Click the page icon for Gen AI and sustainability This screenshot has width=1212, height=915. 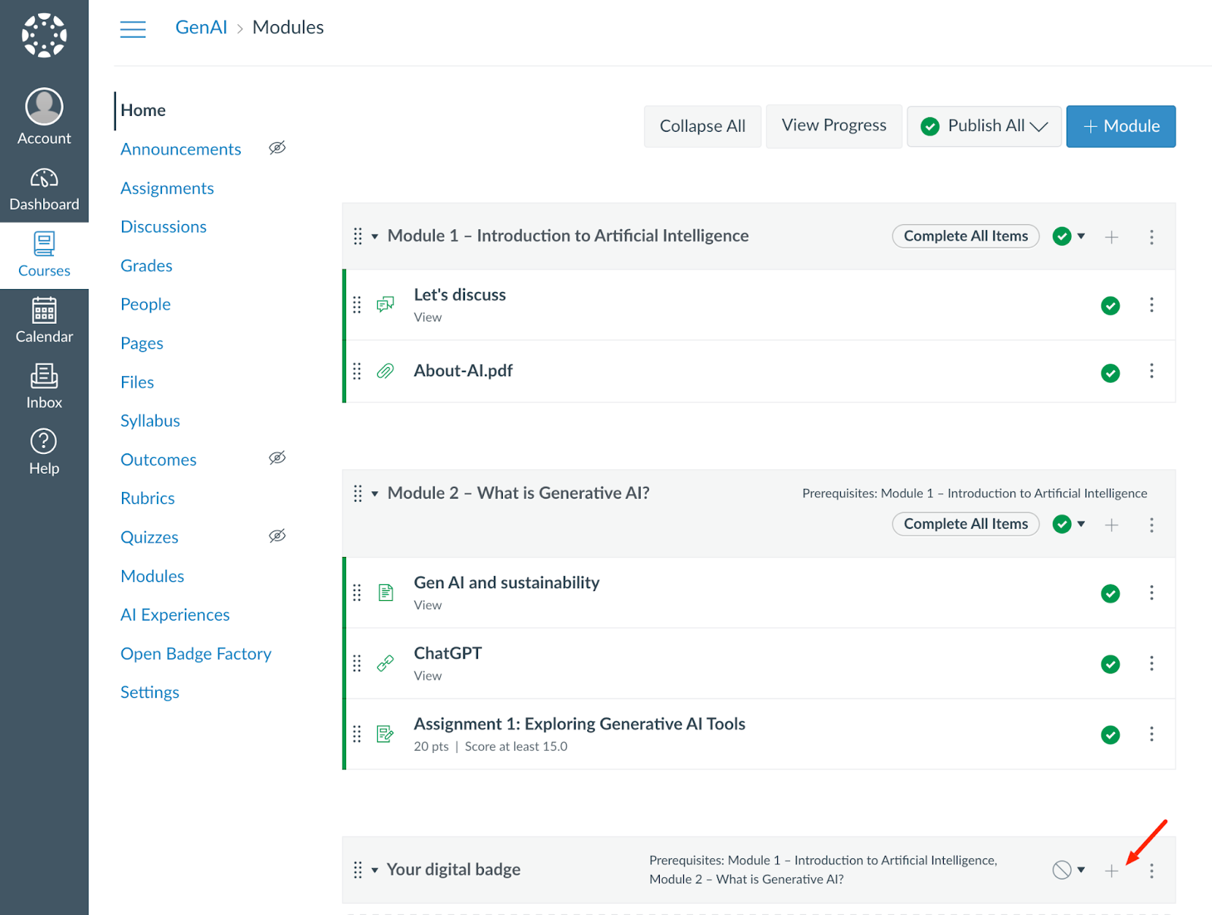point(386,593)
